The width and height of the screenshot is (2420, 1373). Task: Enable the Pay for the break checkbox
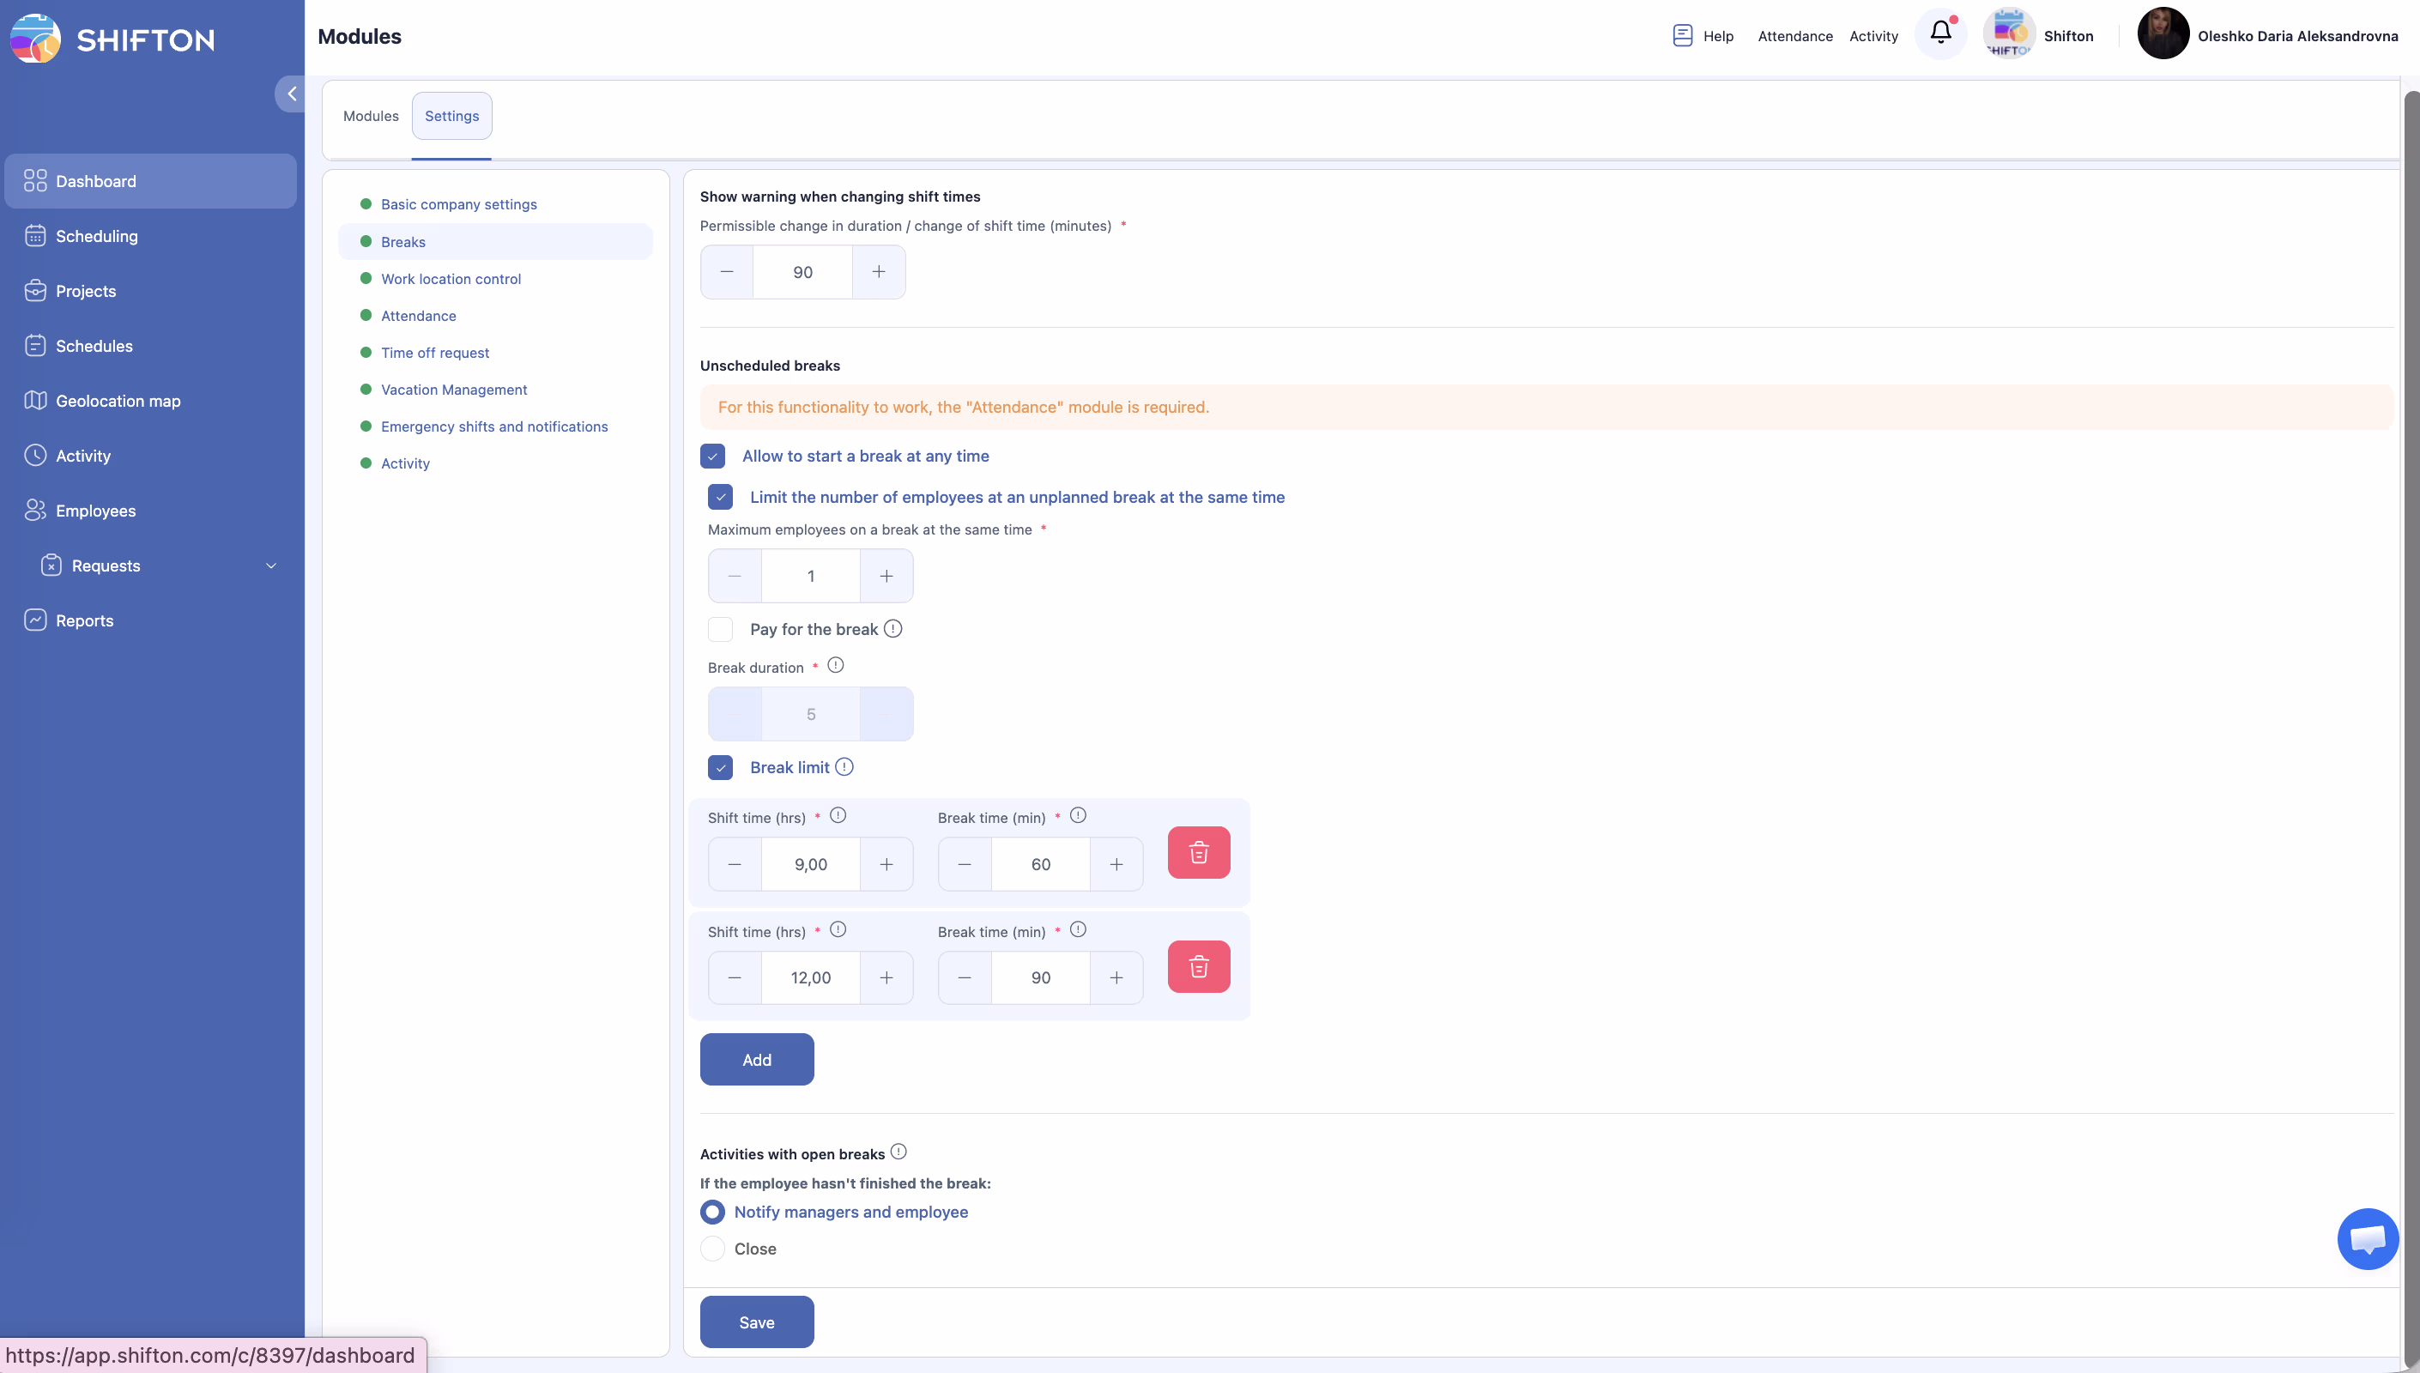pyautogui.click(x=720, y=629)
